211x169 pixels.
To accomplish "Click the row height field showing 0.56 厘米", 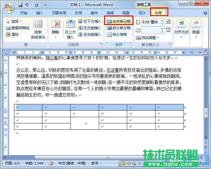I will pyautogui.click(x=150, y=22).
